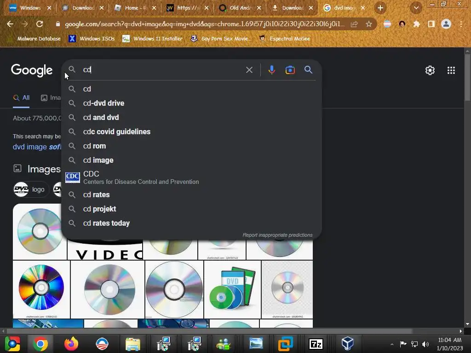
Task: Open Chrome from the taskbar
Action: pos(40,344)
